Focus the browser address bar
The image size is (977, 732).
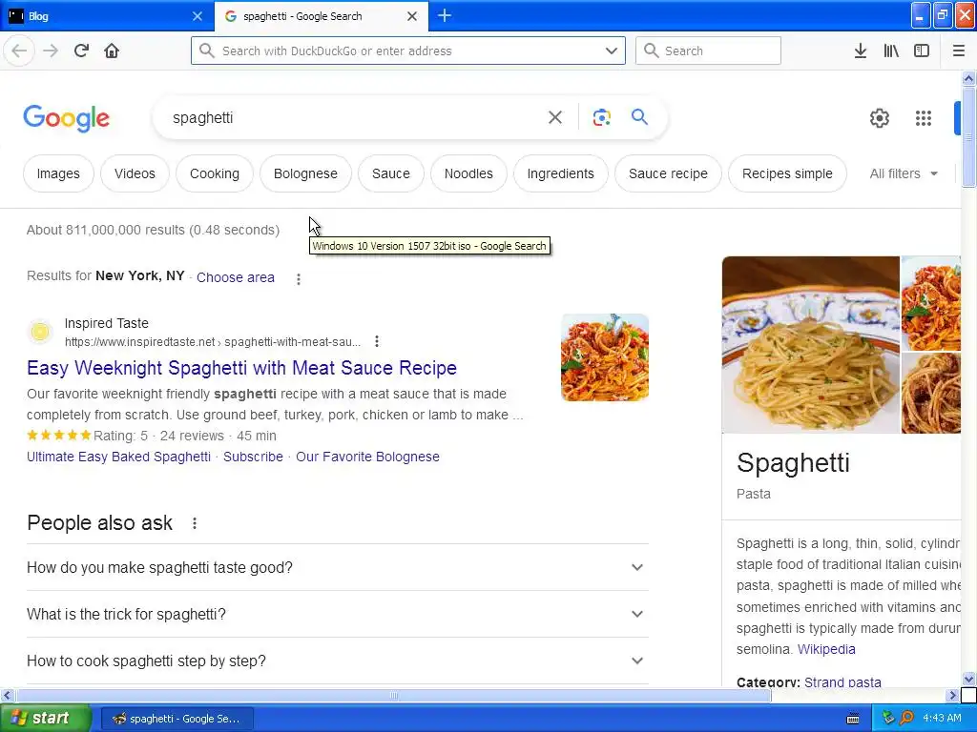point(408,51)
